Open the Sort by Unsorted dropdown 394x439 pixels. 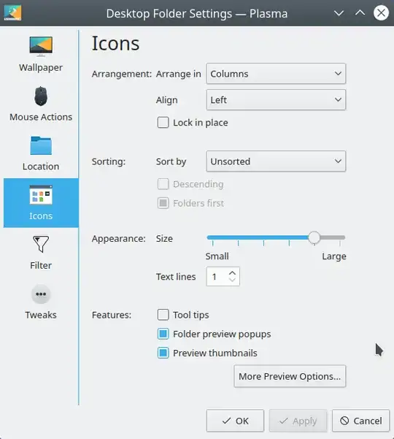(x=276, y=161)
